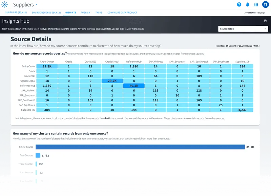Click the Reference Hub row label
The width and height of the screenshot is (271, 196).
(28, 86)
